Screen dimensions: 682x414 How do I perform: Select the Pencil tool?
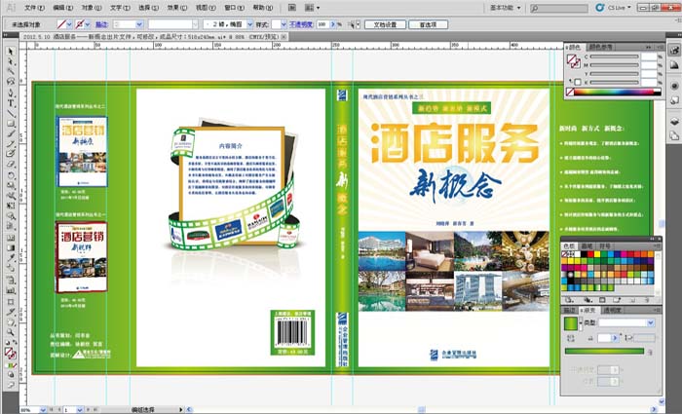tap(11, 144)
